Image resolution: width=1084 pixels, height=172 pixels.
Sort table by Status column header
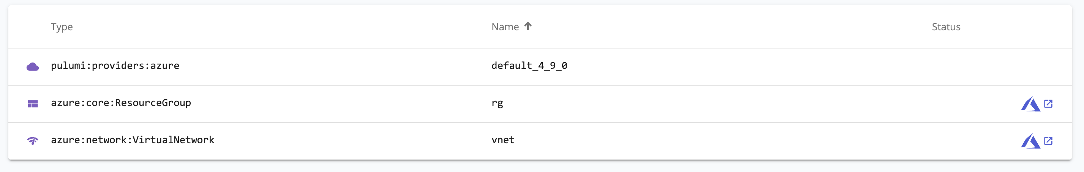[946, 27]
